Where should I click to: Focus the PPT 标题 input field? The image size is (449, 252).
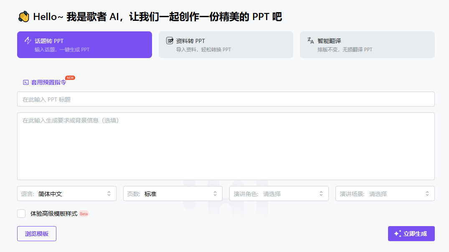pos(226,99)
